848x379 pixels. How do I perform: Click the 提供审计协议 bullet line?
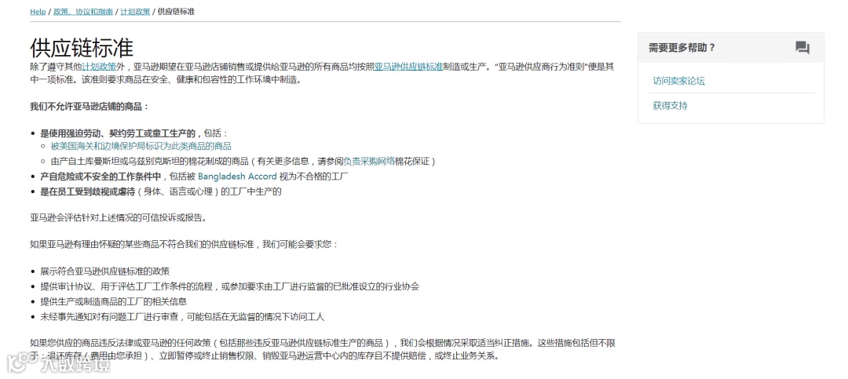tap(230, 286)
